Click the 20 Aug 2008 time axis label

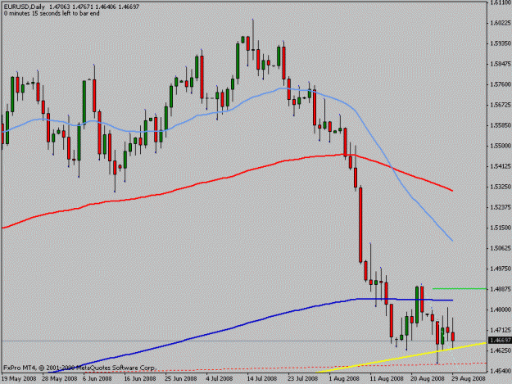pyautogui.click(x=427, y=378)
